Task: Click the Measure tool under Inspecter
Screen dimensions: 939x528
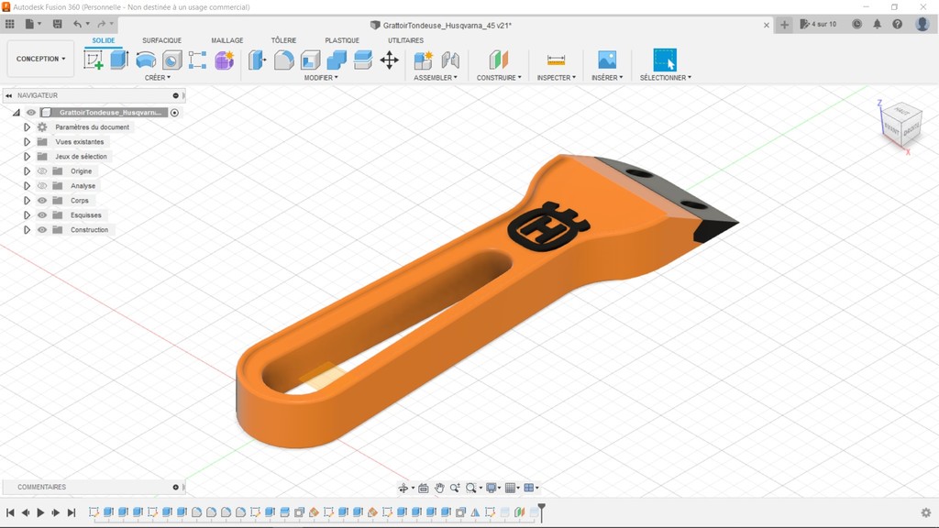Action: (x=556, y=60)
